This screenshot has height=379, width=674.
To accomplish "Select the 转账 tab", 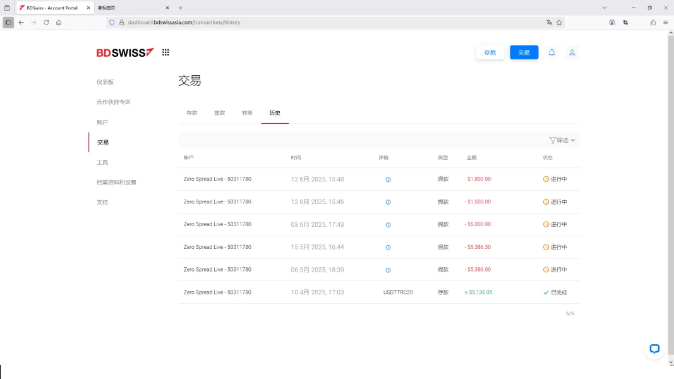I will [247, 113].
